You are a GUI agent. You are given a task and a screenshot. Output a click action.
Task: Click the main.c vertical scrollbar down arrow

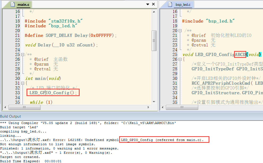pos(154,102)
